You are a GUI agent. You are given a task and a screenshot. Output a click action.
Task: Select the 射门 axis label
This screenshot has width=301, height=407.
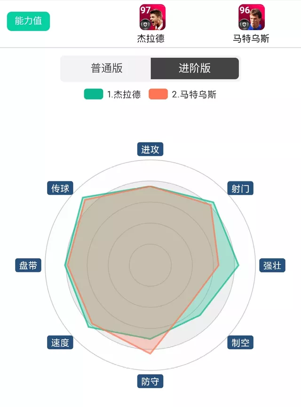(x=240, y=188)
